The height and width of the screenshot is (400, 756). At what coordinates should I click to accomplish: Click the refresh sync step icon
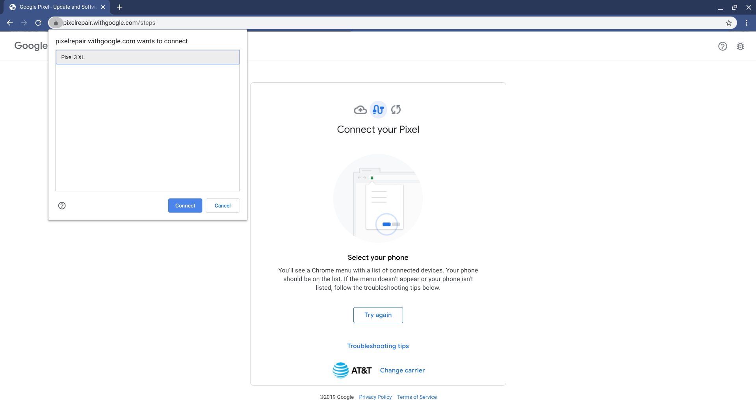click(396, 110)
